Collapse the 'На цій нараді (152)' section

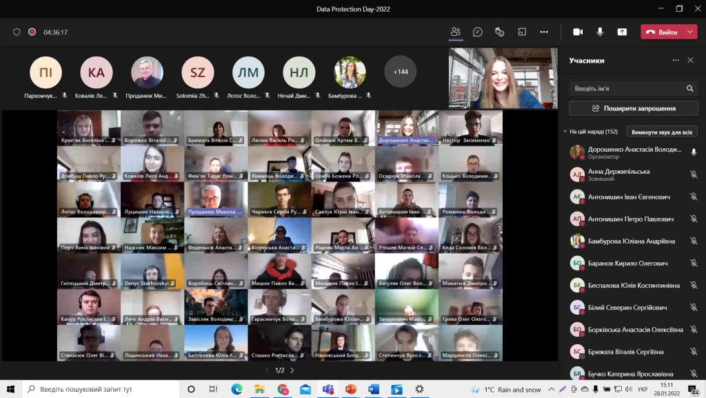click(565, 131)
